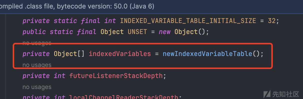Click 'public' keyword on UNSET line
303x99 pixels.
tap(34, 32)
